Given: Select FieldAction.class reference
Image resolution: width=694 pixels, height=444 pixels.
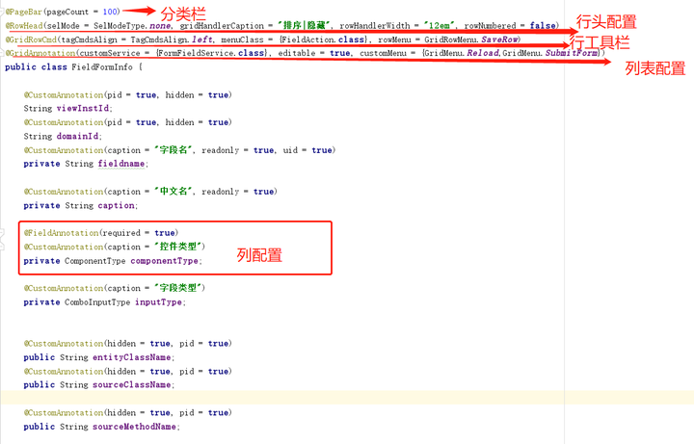Looking at the screenshot, I should click(323, 39).
